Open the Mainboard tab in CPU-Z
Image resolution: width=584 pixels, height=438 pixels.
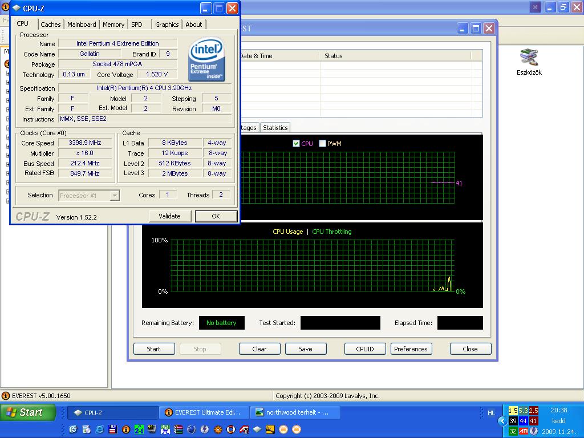click(x=82, y=25)
